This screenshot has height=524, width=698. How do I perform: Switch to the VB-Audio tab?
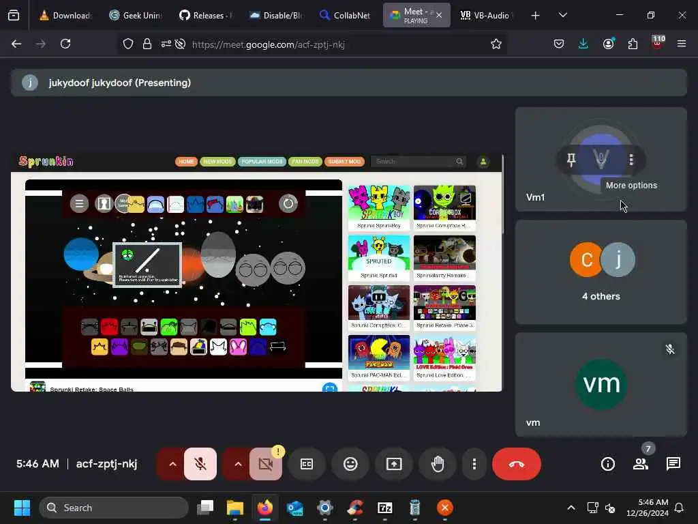(487, 15)
